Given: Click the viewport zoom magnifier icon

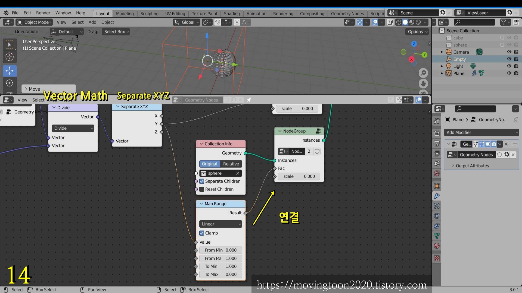Looking at the screenshot, I should pyautogui.click(x=423, y=73).
